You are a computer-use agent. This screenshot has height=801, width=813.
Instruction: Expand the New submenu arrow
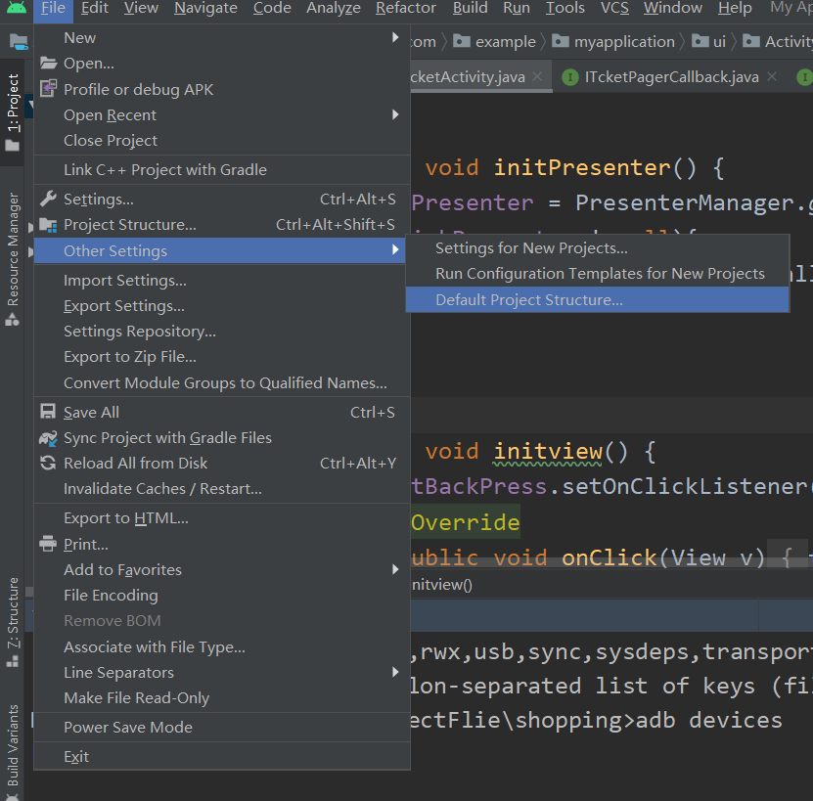click(395, 37)
